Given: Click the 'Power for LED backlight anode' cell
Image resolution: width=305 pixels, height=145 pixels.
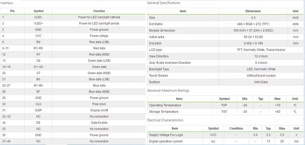Looking at the screenshot, I should 99,23.
